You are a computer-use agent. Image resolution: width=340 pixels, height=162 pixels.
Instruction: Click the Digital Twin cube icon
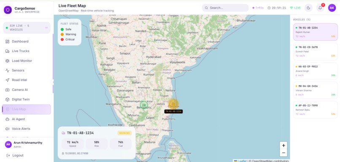[7, 99]
